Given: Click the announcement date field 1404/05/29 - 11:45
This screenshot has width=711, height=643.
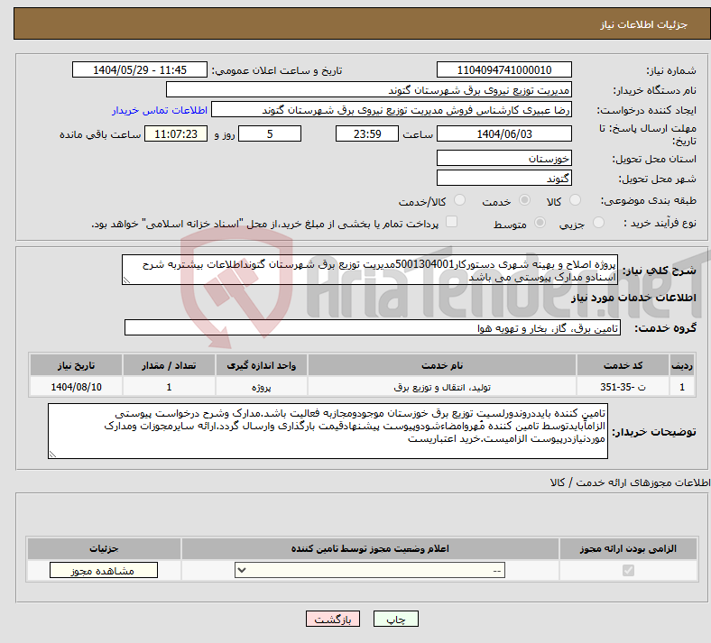Looking at the screenshot, I should pos(140,69).
